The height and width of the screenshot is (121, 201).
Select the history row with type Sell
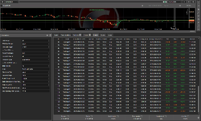[126, 61]
